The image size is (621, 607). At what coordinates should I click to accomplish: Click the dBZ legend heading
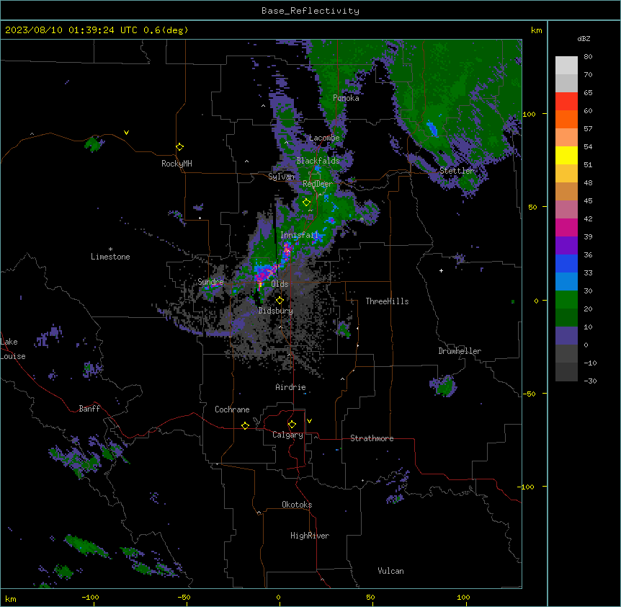[x=584, y=38]
